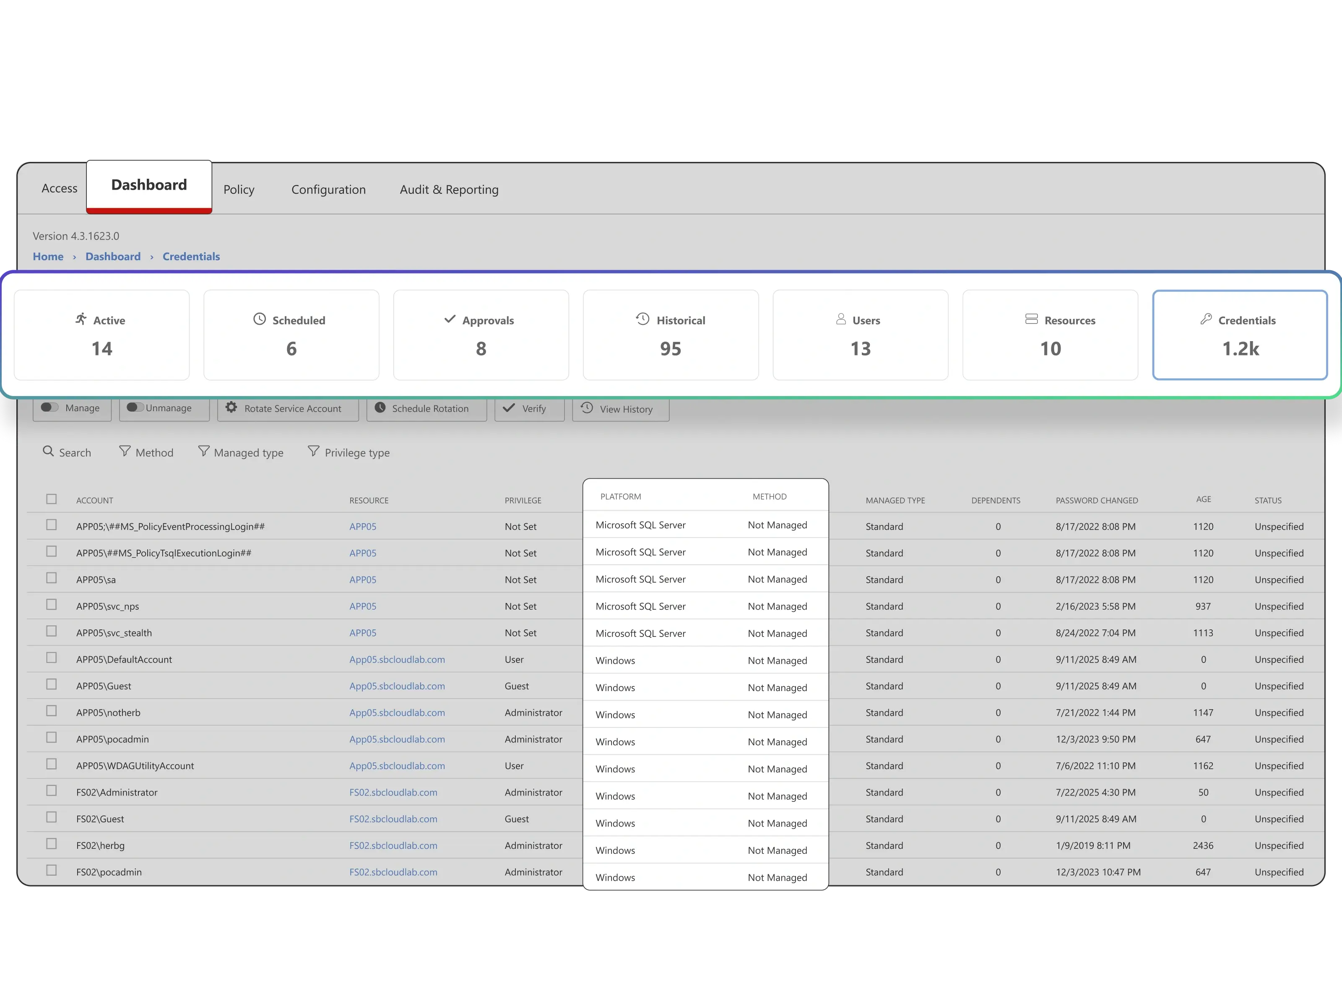Image resolution: width=1342 pixels, height=1007 pixels.
Task: Click the Scheduled clock icon
Action: click(260, 318)
